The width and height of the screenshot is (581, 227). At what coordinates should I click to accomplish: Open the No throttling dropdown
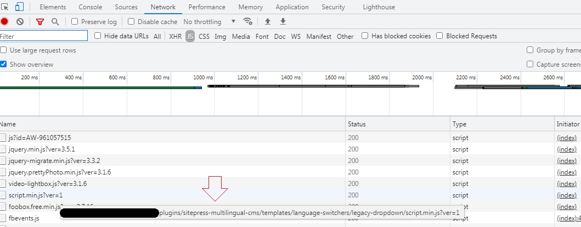[210, 22]
